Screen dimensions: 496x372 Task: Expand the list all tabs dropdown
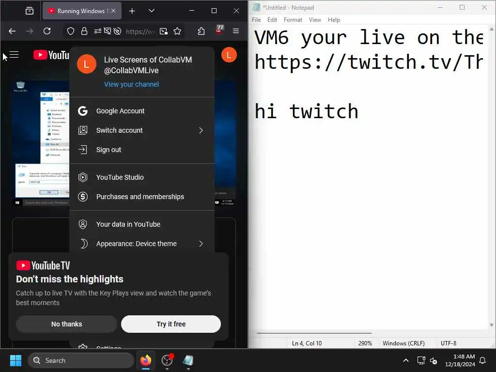[152, 11]
